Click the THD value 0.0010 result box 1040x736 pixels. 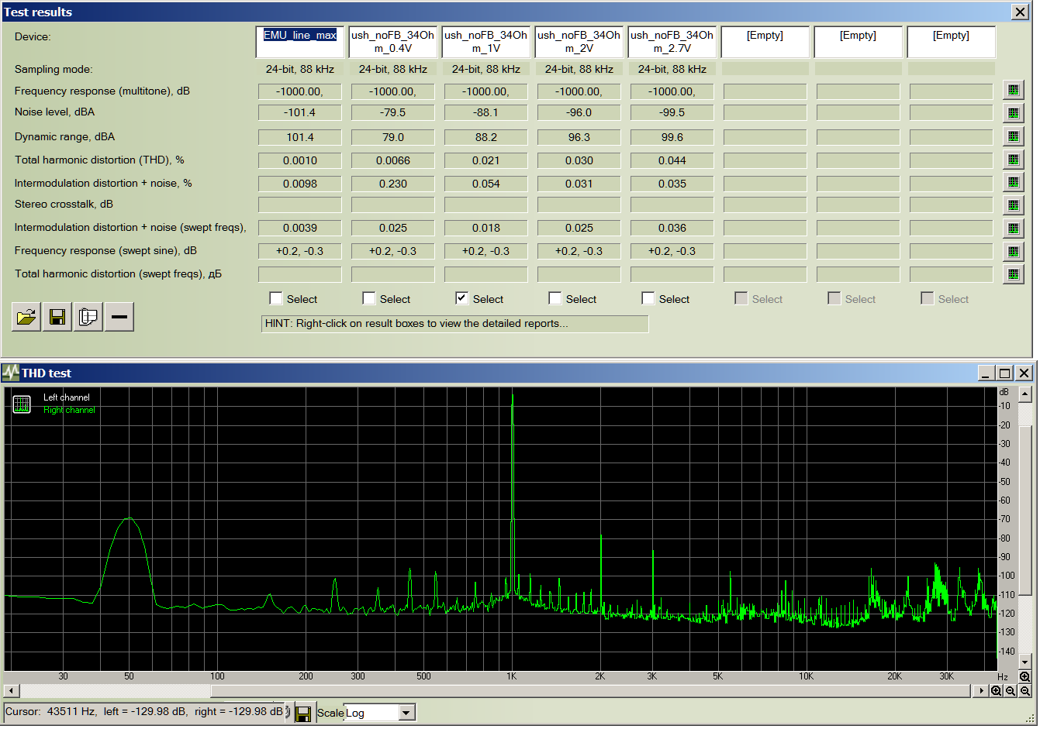tap(300, 160)
